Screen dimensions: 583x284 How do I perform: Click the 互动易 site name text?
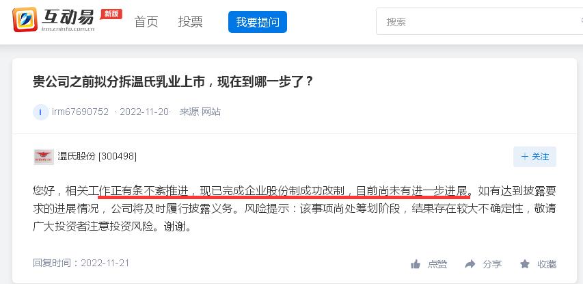(68, 17)
